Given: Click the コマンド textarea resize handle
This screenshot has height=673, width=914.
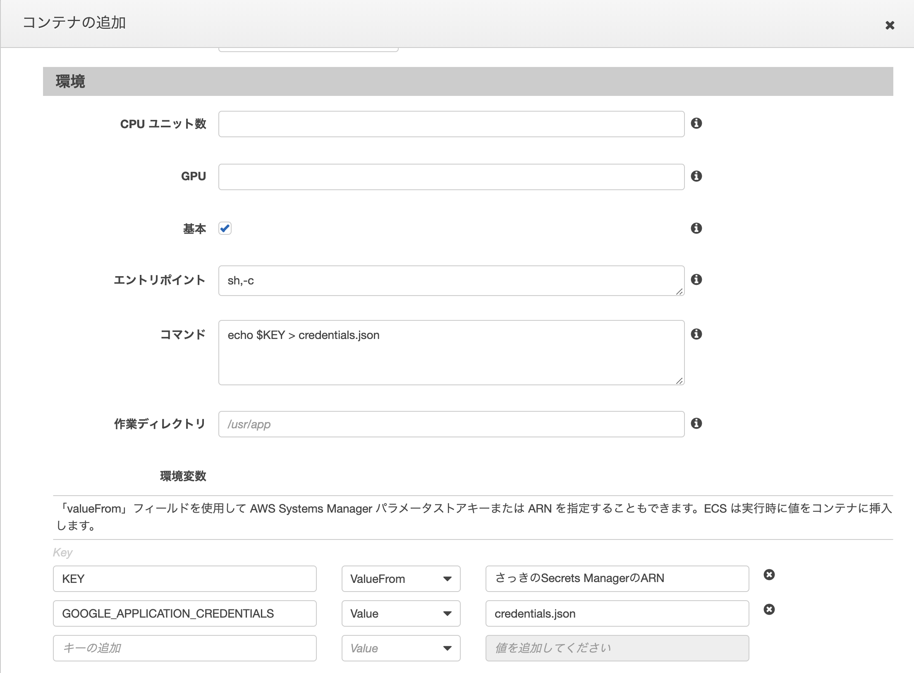Looking at the screenshot, I should pos(679,381).
